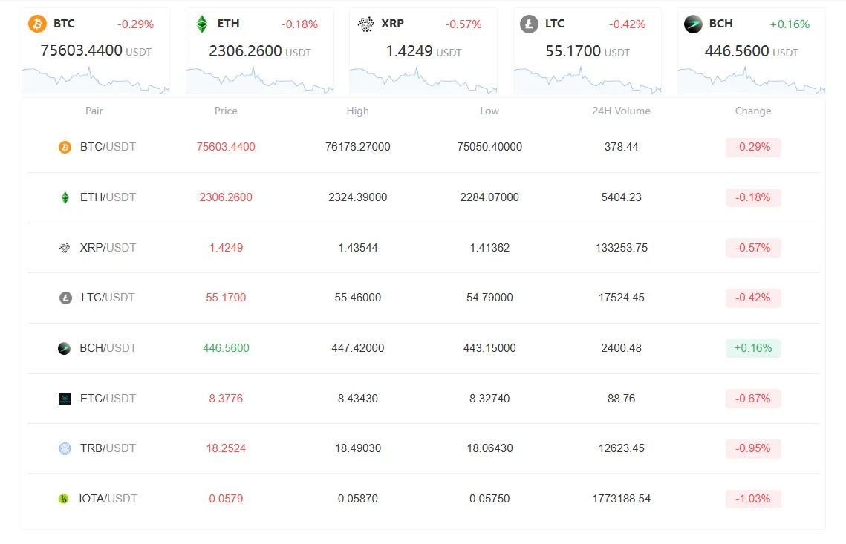This screenshot has width=846, height=544.
Task: Click the table price 2306.2600 in ETH/USDT row
Action: 226,197
